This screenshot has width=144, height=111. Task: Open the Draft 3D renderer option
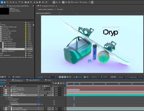(x=104, y=77)
